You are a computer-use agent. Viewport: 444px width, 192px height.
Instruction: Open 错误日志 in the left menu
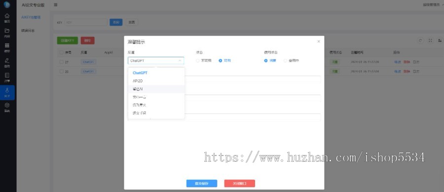pos(28,31)
